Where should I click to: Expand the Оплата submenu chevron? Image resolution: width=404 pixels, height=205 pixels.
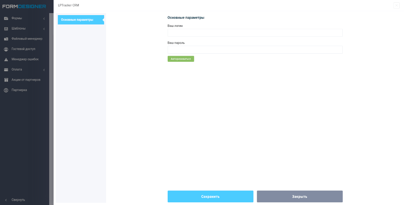pyautogui.click(x=44, y=70)
